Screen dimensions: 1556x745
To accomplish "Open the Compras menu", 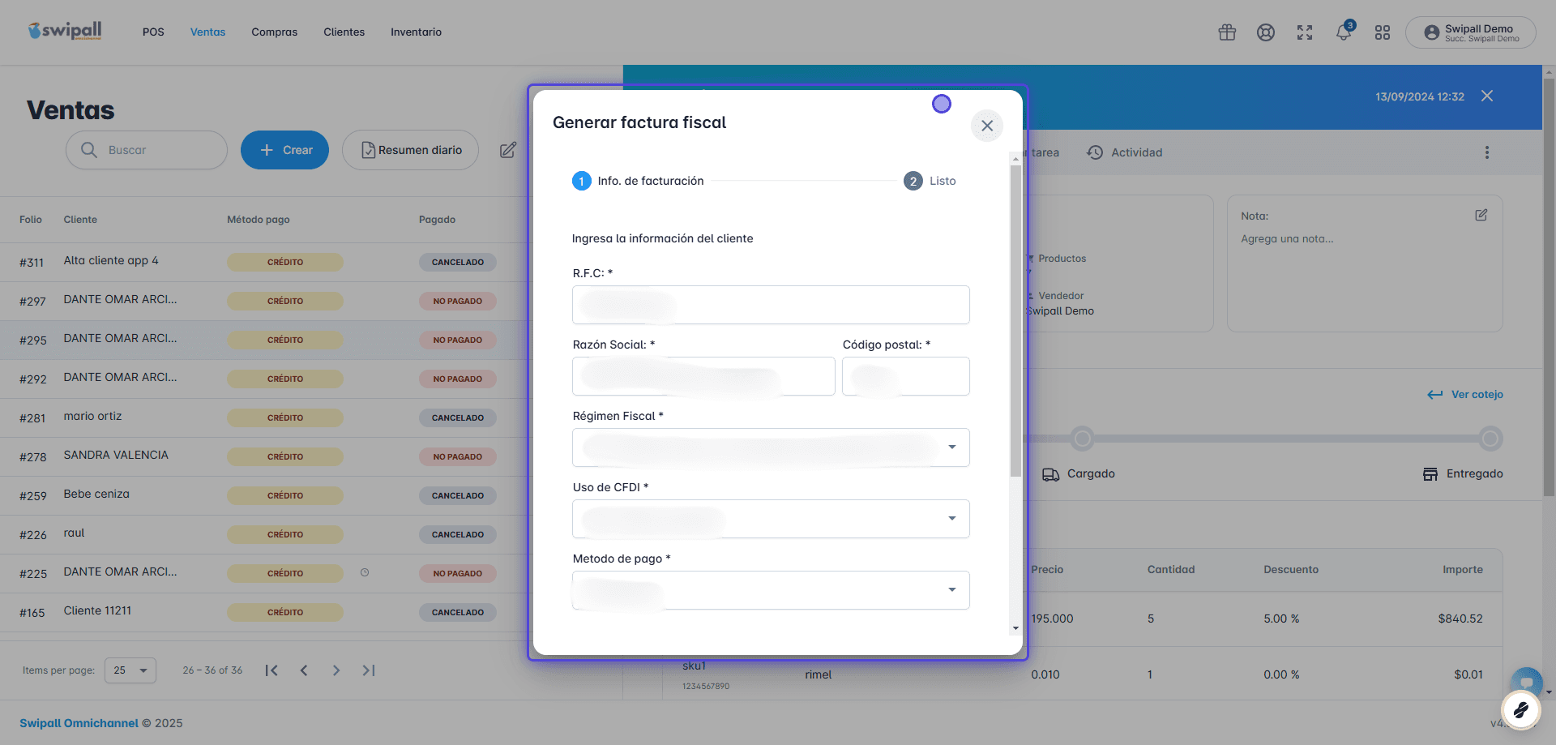I will (275, 32).
